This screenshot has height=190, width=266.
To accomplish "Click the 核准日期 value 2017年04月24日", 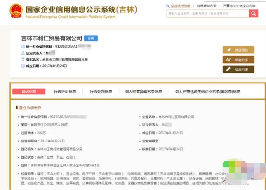I will point(170,149).
